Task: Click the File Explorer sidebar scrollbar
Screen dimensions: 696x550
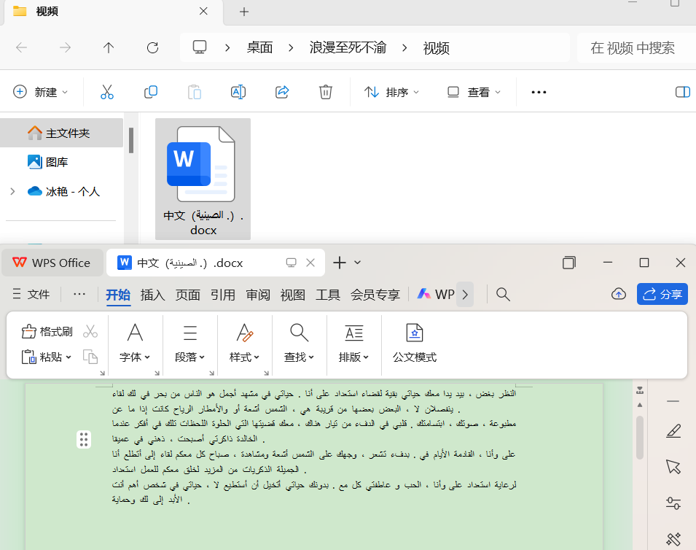Action: 131,140
